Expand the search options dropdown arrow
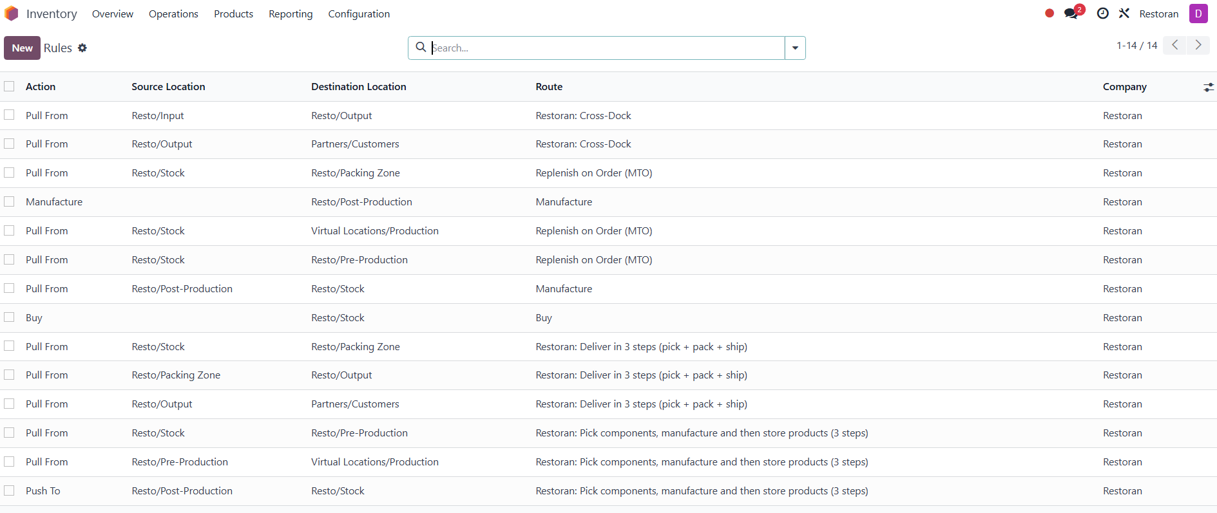 795,48
